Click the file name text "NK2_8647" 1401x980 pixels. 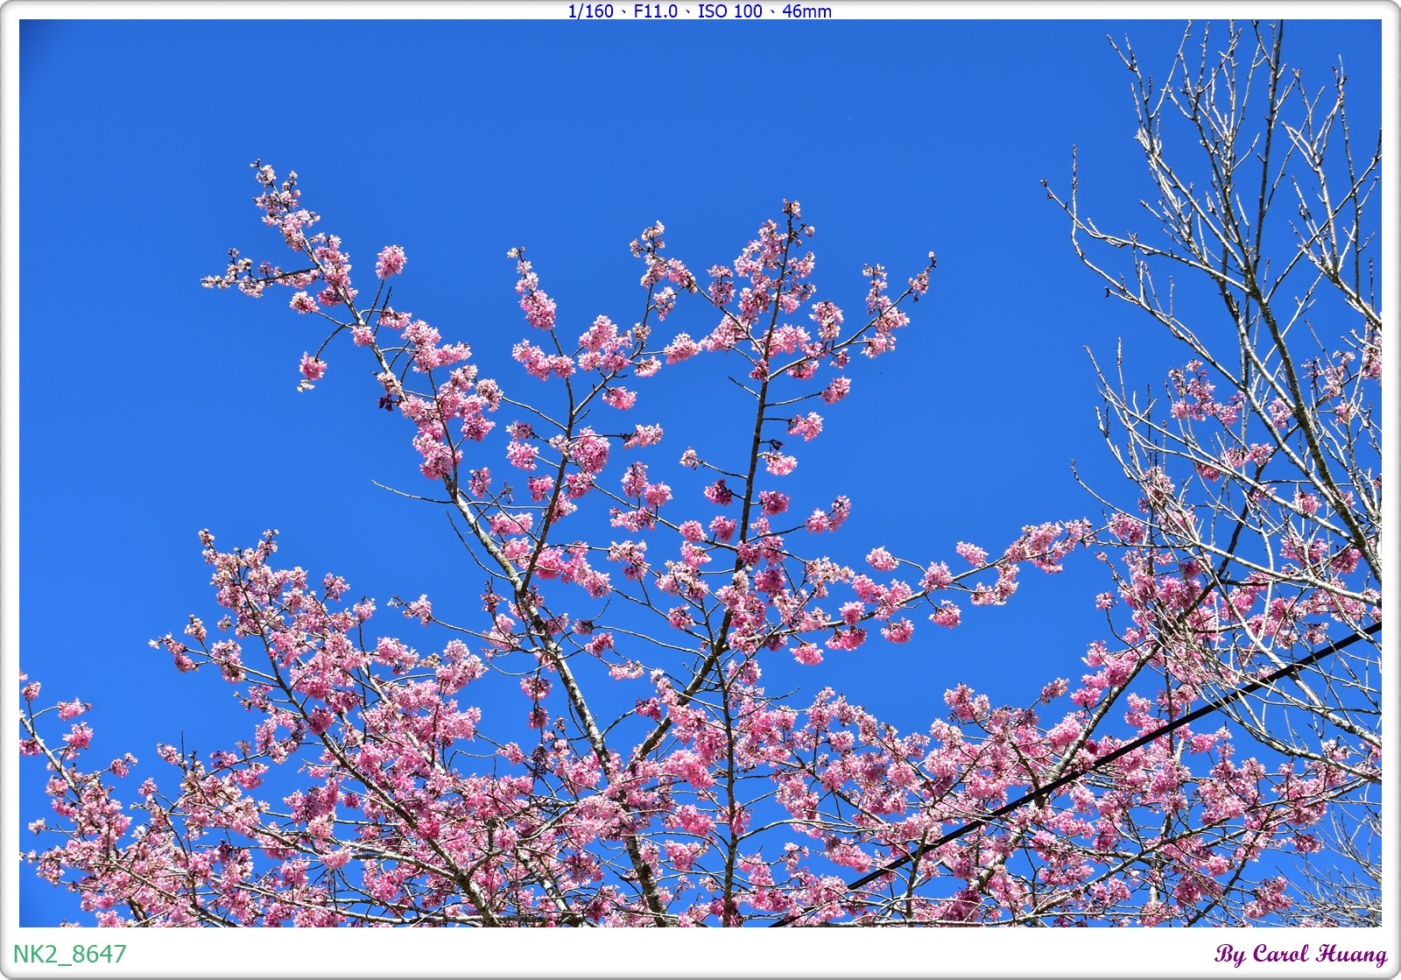click(70, 953)
